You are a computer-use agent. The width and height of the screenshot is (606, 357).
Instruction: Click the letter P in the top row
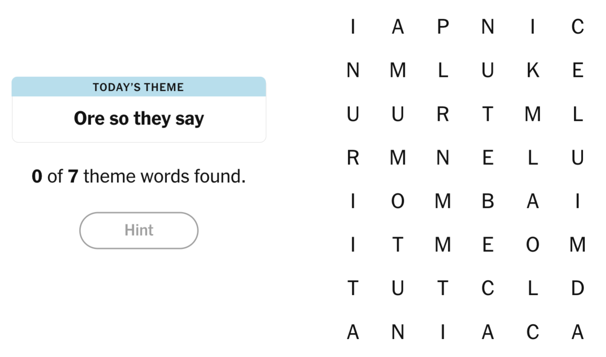click(x=443, y=27)
